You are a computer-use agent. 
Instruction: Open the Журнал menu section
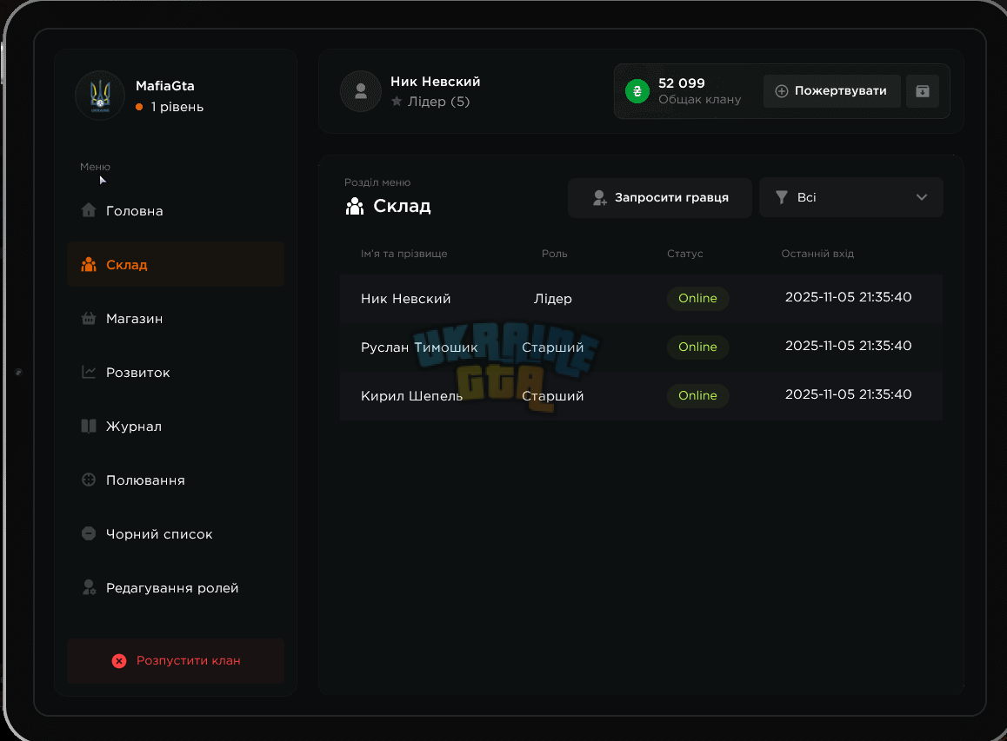click(x=176, y=426)
